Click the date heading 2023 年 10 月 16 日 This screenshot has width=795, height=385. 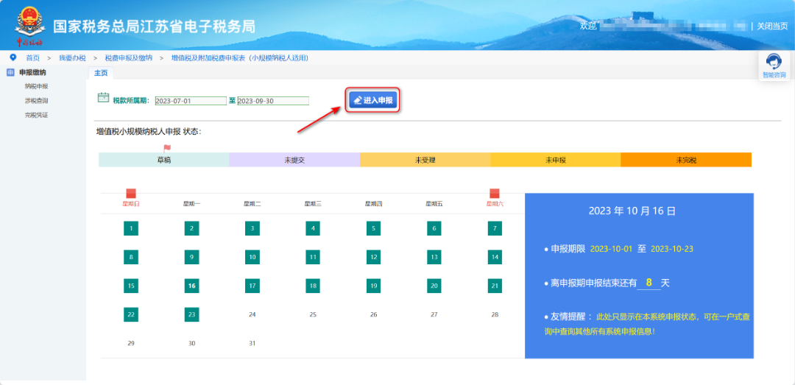click(x=632, y=211)
